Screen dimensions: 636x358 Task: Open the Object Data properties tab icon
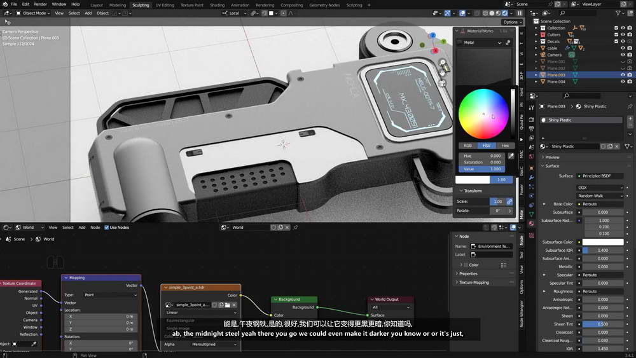(531, 214)
